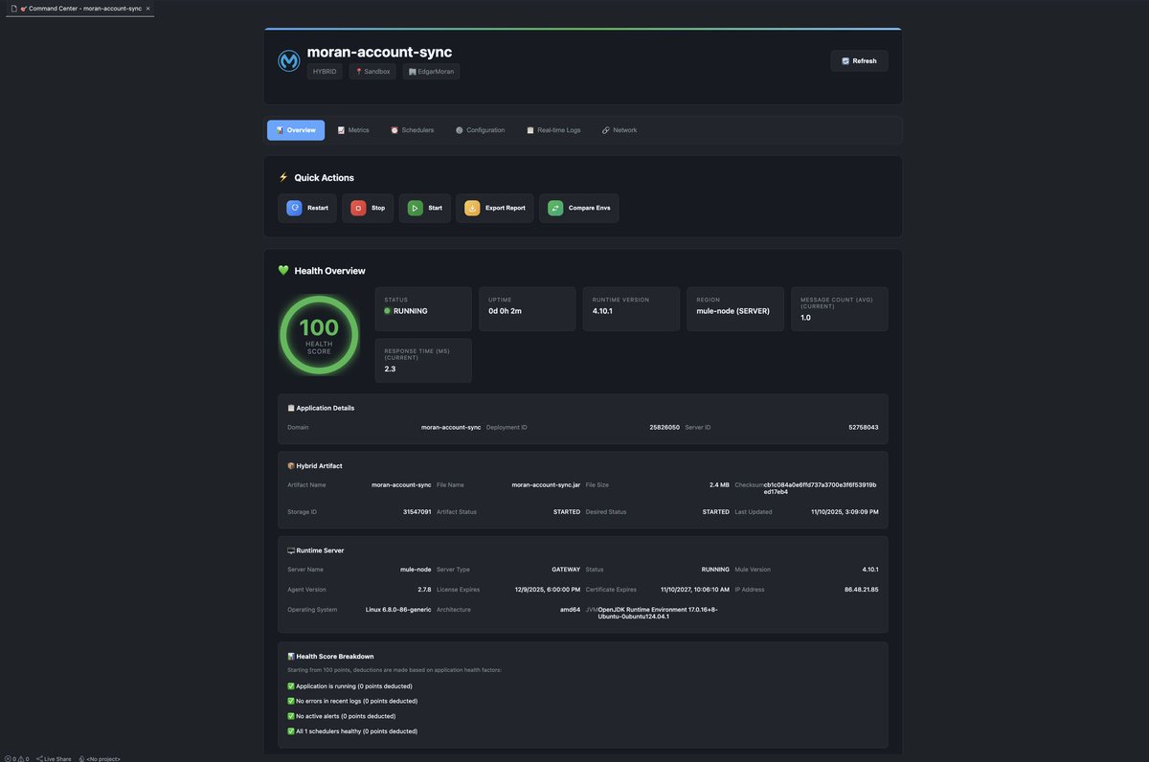Click checkmark beside 'No errors in recent logs'
This screenshot has height=762, width=1149.
(x=291, y=701)
